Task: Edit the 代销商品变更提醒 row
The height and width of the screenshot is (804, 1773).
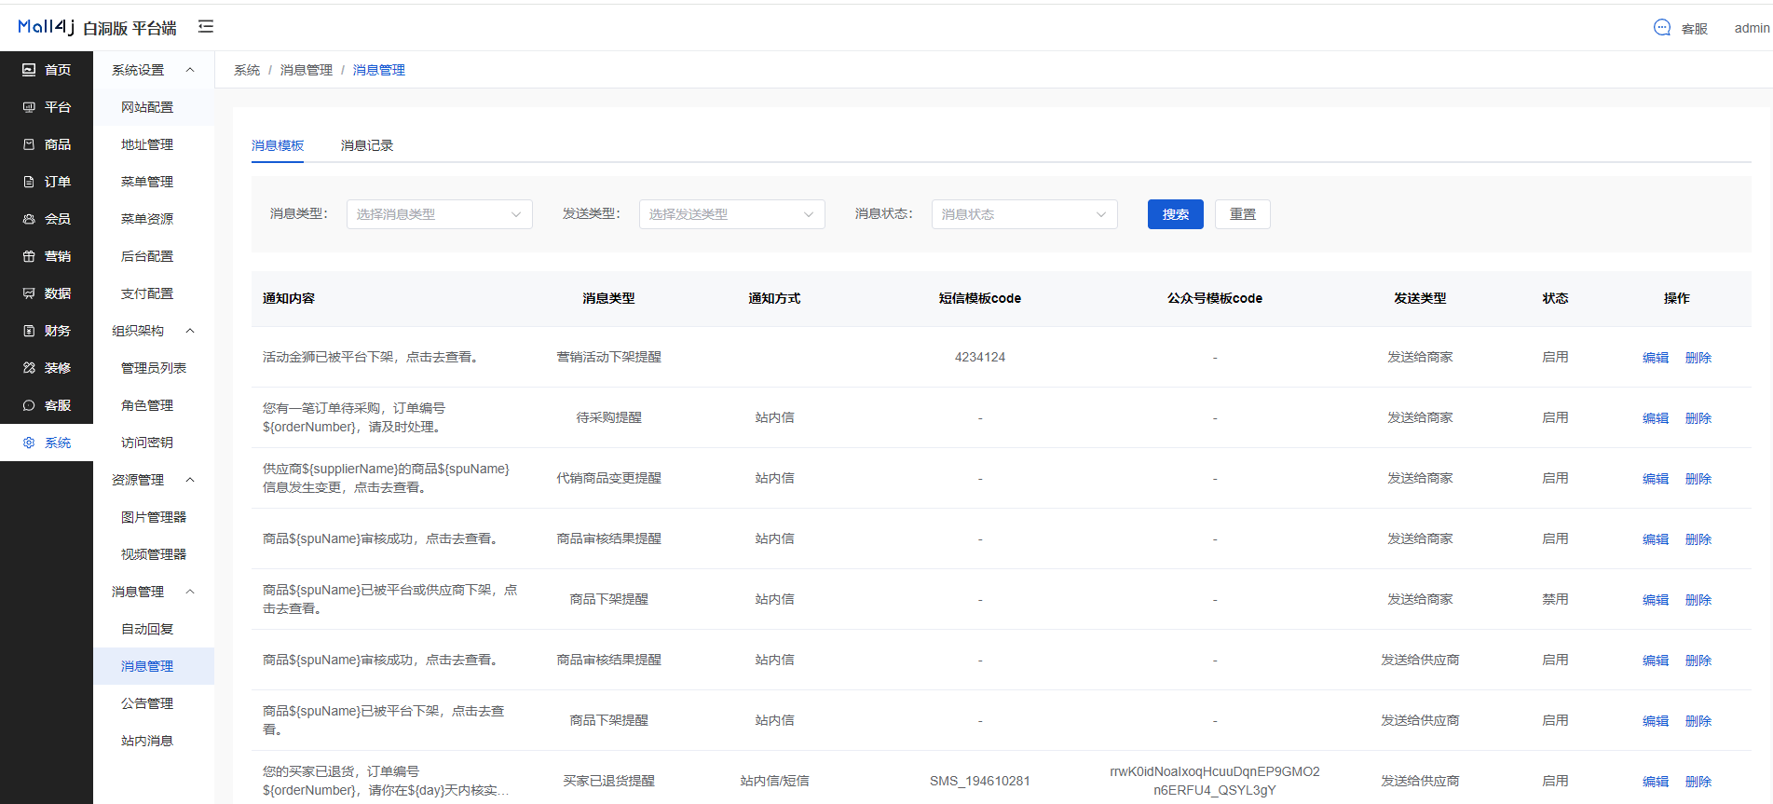Action: (x=1656, y=479)
